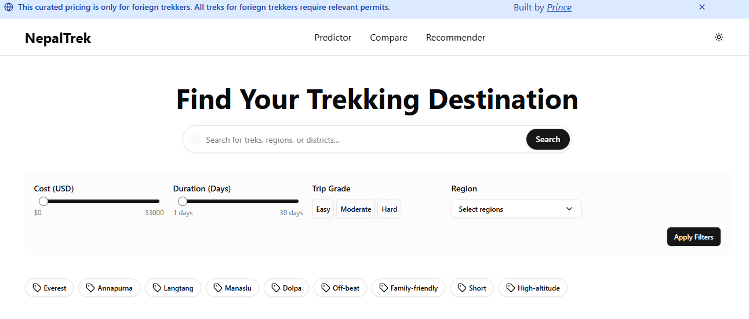Select the Everest tag chip
The image size is (749, 319).
[x=49, y=288]
